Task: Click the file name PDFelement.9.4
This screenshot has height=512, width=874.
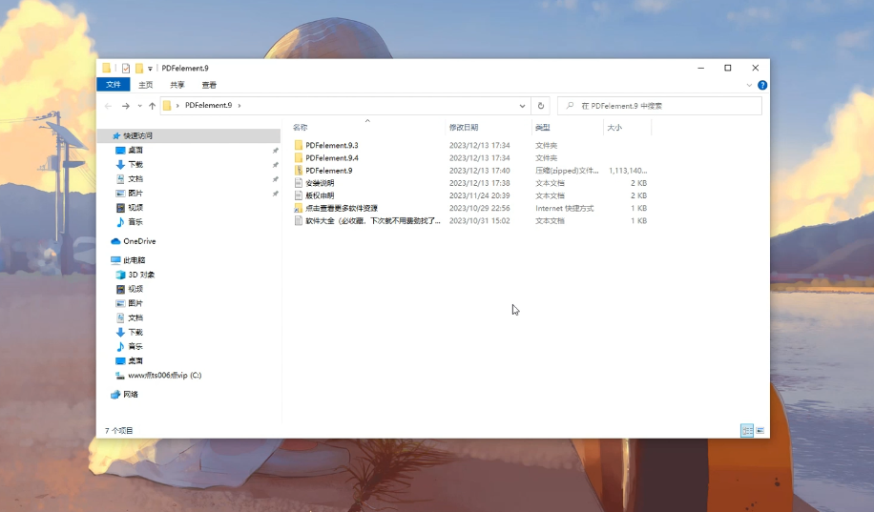Action: click(332, 158)
